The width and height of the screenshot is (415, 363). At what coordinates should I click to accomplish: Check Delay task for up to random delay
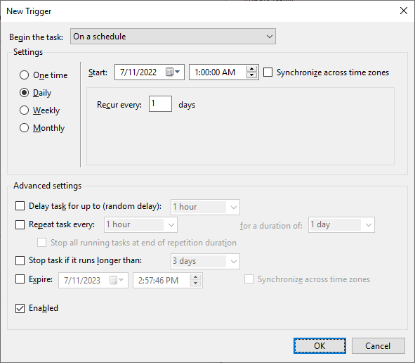click(20, 206)
